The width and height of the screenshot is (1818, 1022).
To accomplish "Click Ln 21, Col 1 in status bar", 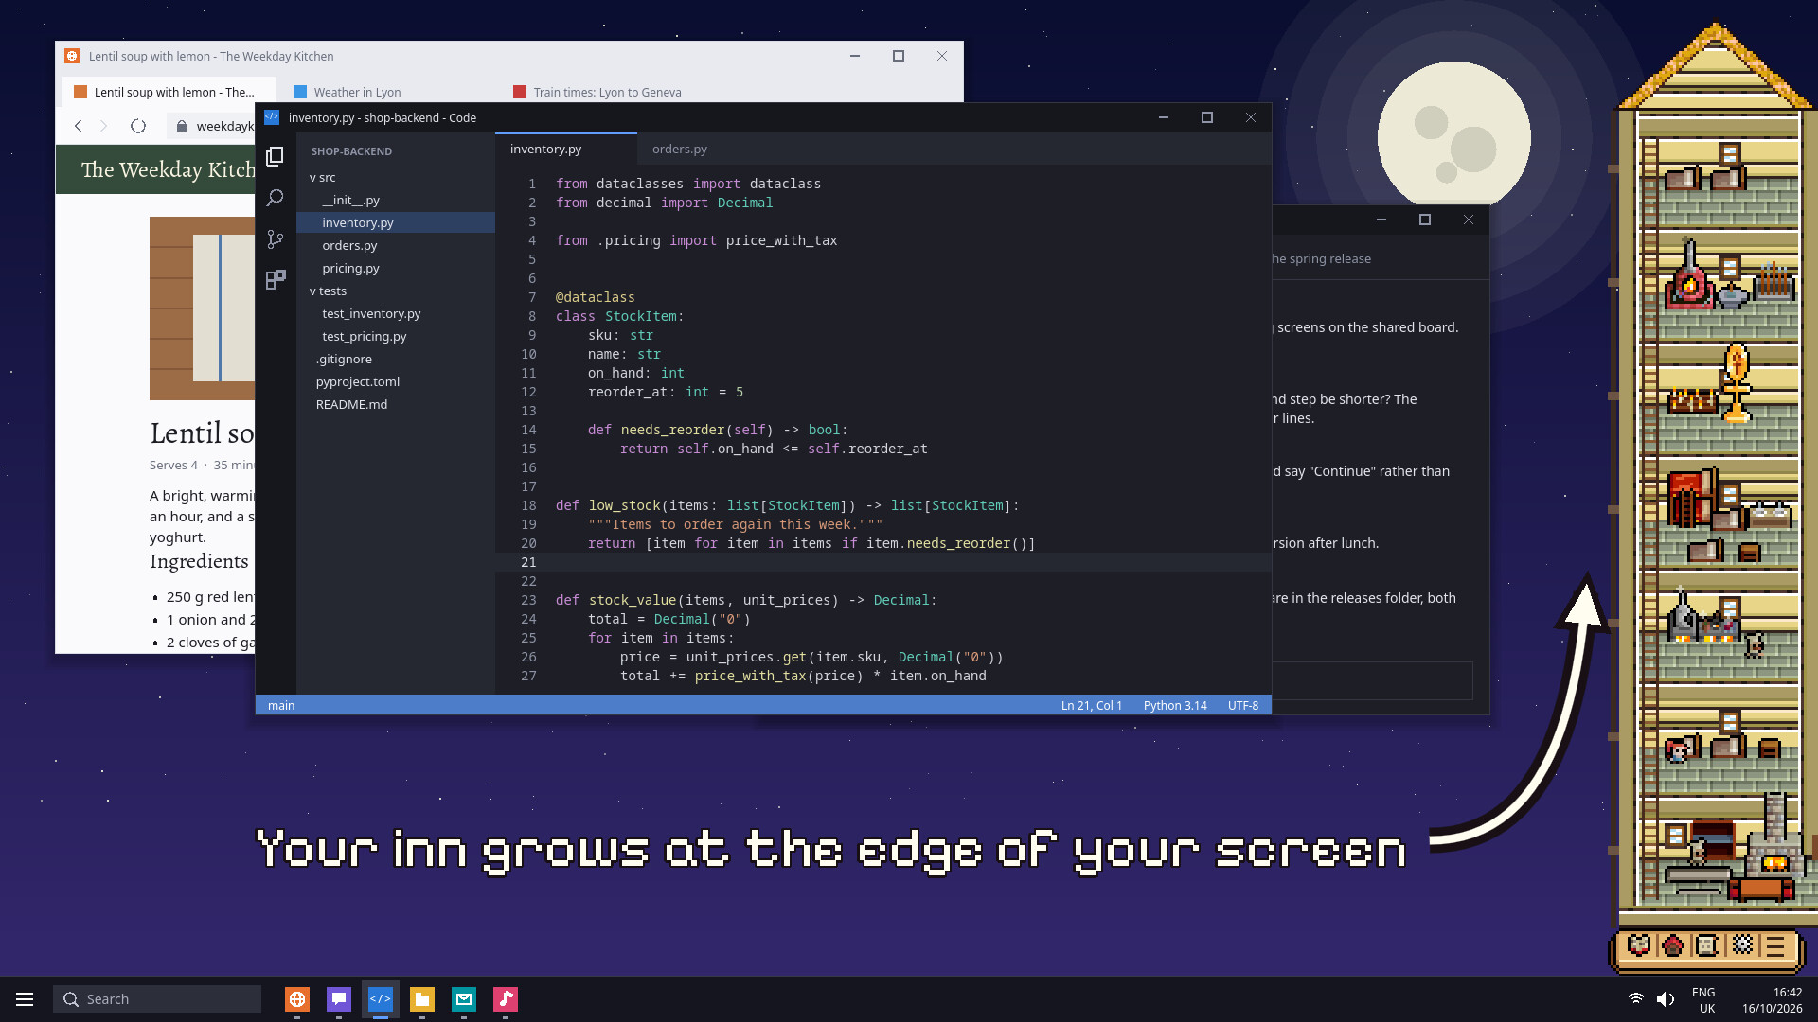I will (x=1092, y=706).
